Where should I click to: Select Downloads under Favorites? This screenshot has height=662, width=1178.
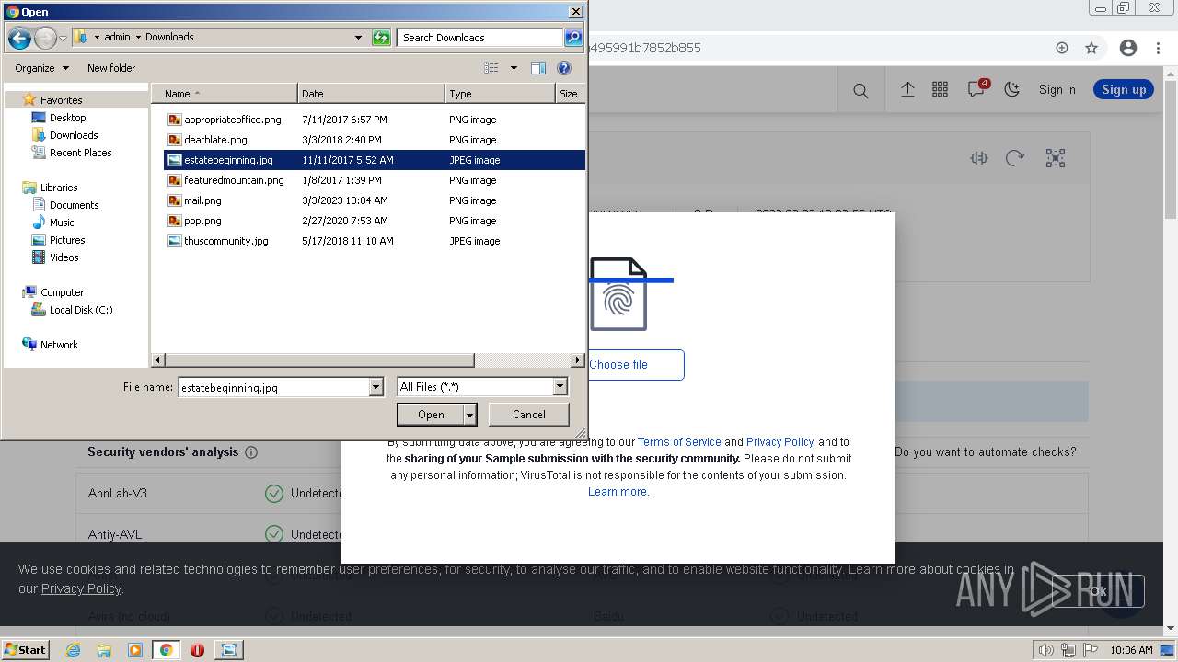[73, 135]
